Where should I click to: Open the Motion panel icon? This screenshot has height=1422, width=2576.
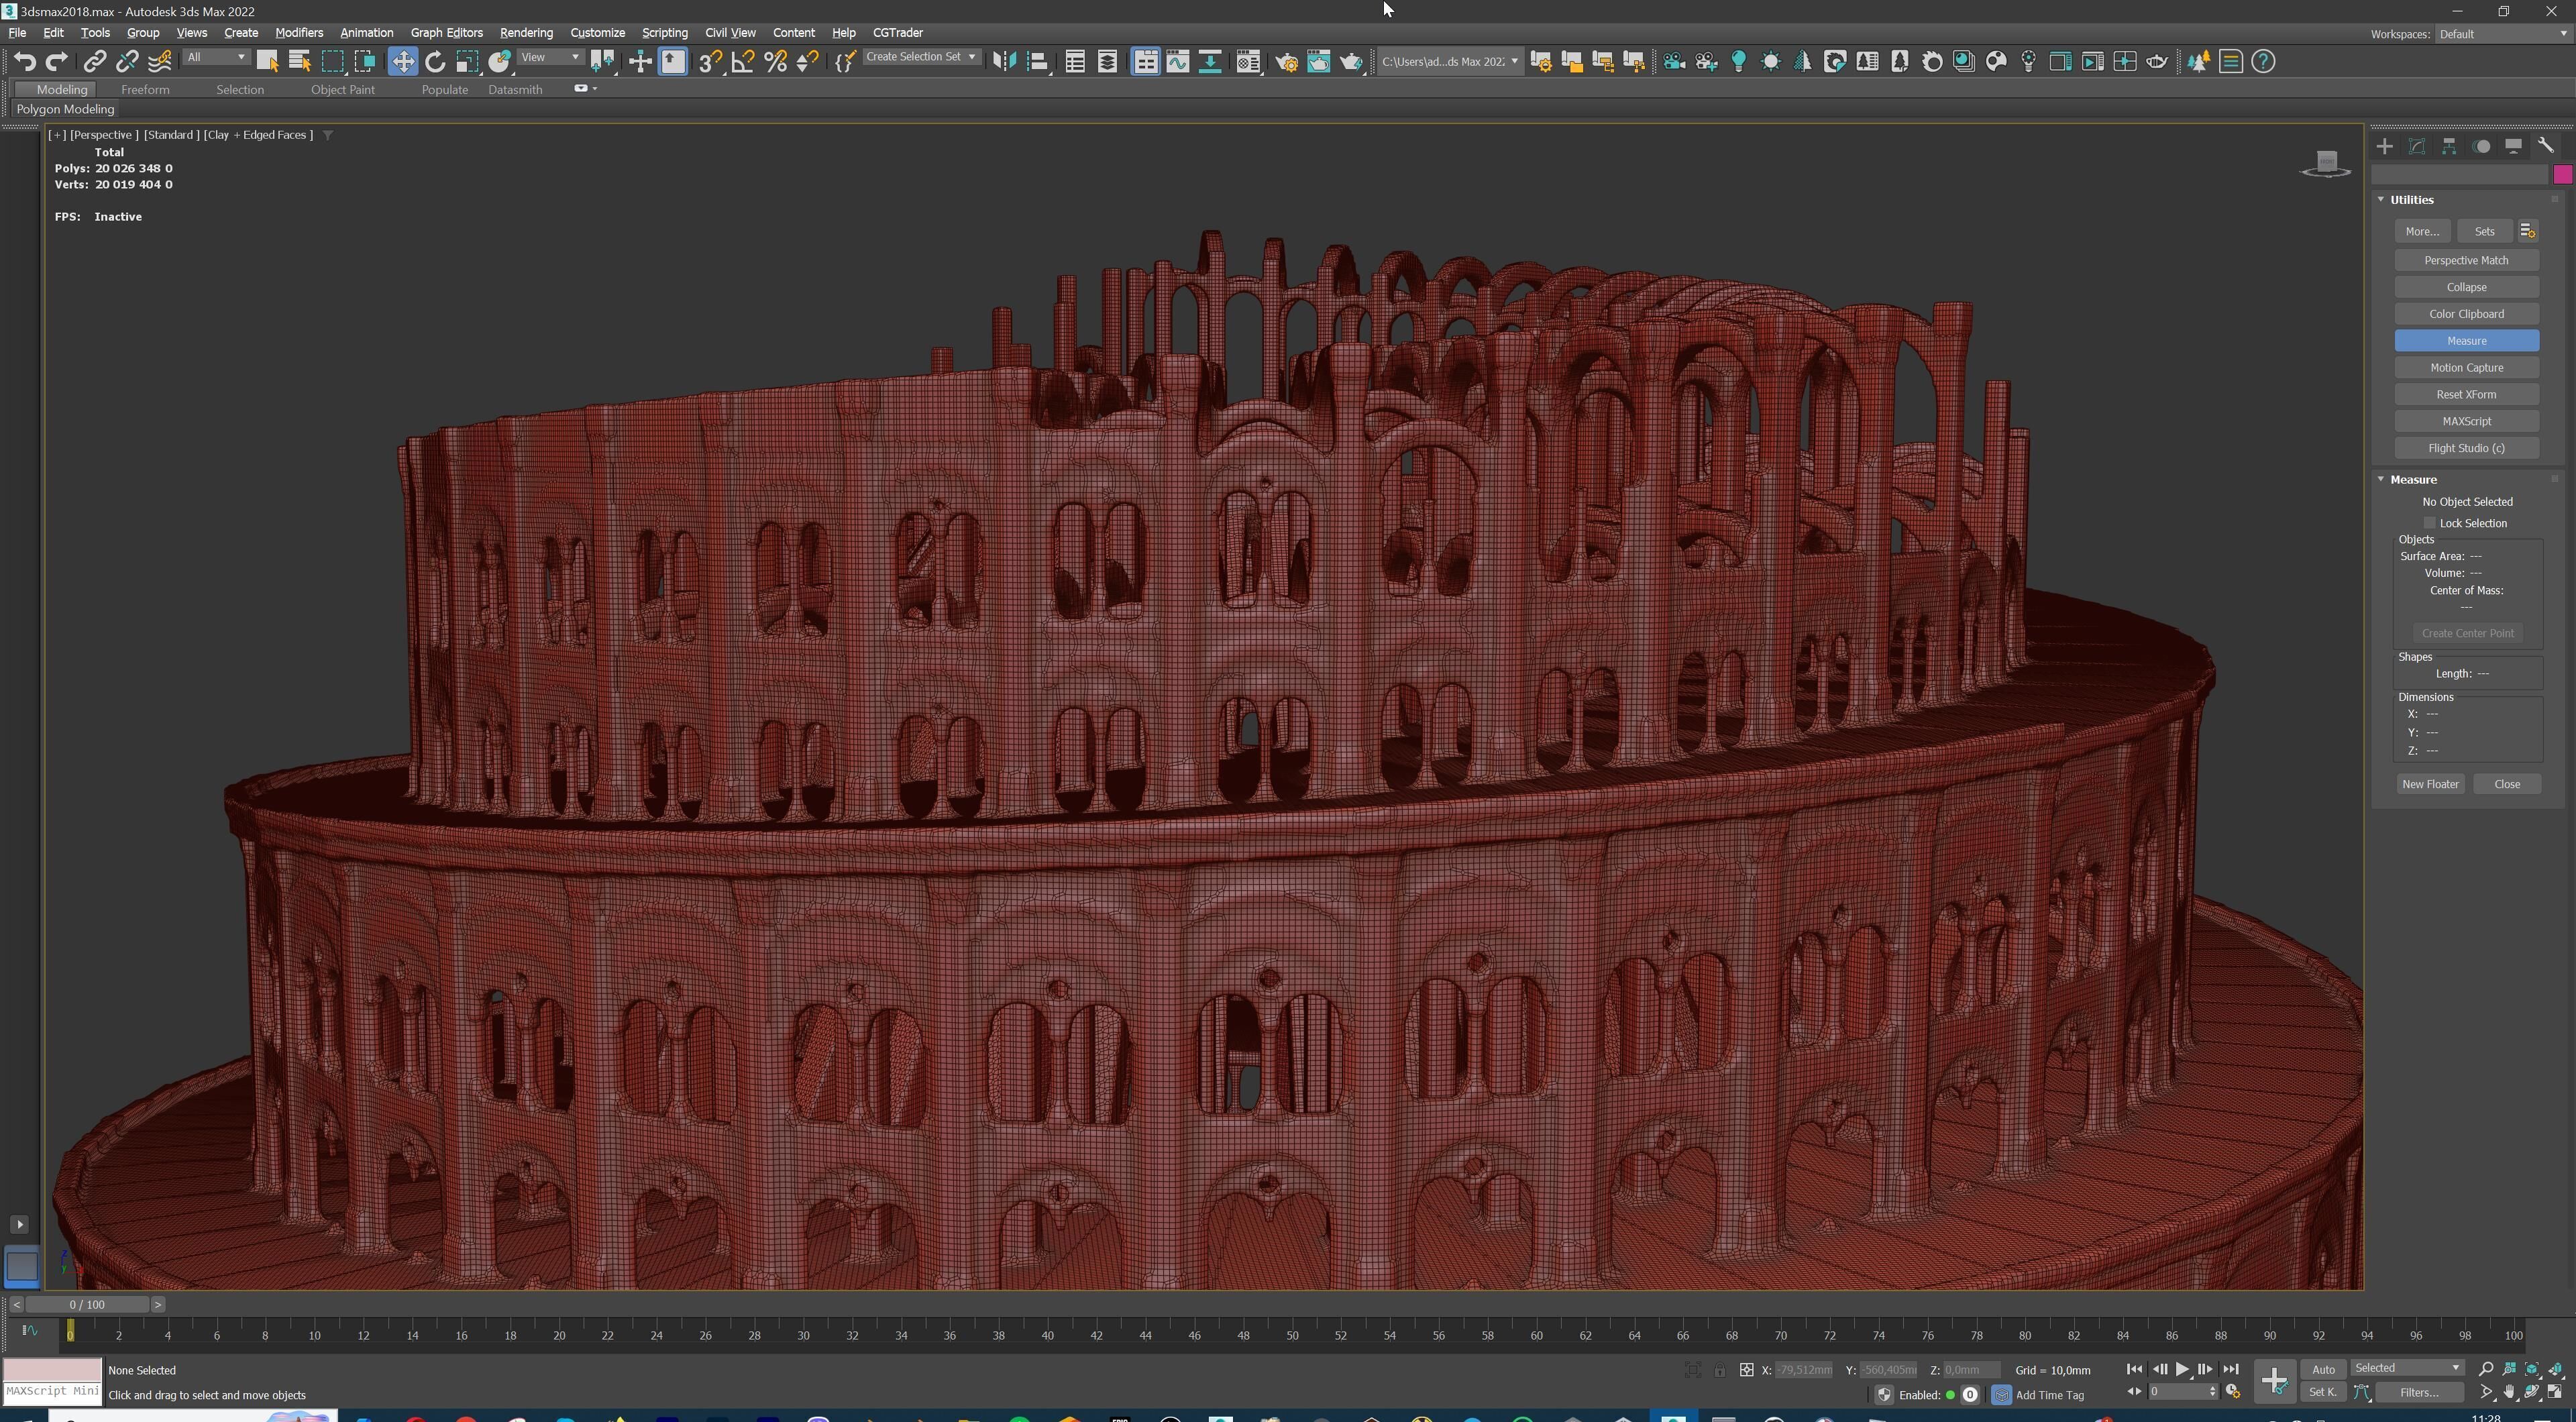[2481, 146]
